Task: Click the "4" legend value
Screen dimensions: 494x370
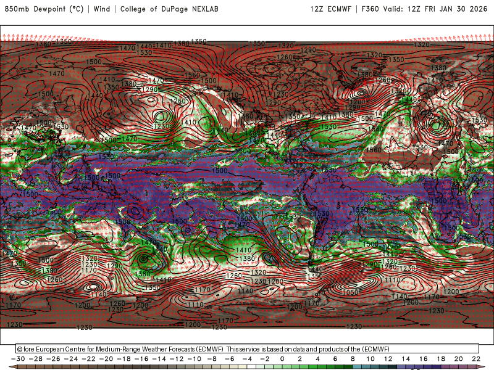Action: coord(317,359)
